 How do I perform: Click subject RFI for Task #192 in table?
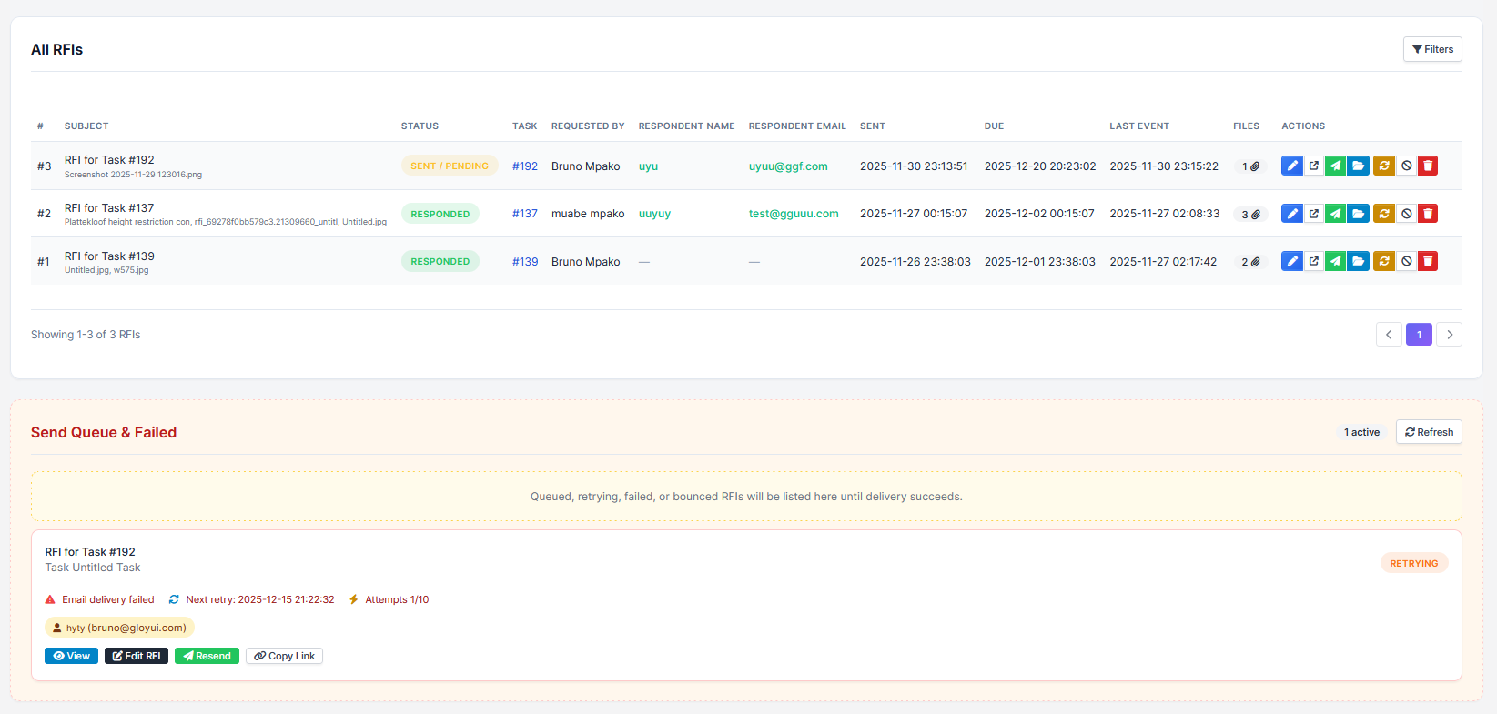point(109,160)
